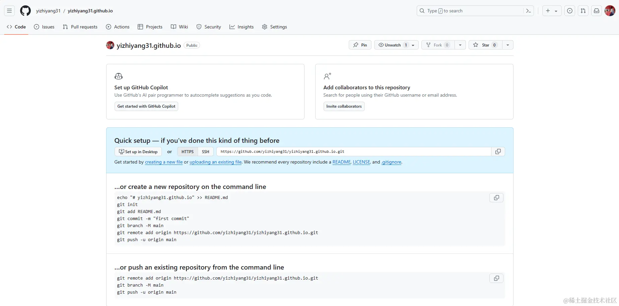The width and height of the screenshot is (619, 306).
Task: Switch to the Pull requests tab
Action: pos(80,27)
